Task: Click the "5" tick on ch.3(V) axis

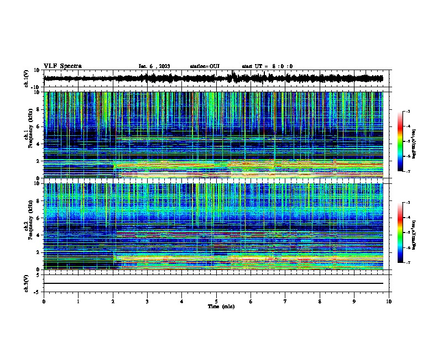Action: 38,275
